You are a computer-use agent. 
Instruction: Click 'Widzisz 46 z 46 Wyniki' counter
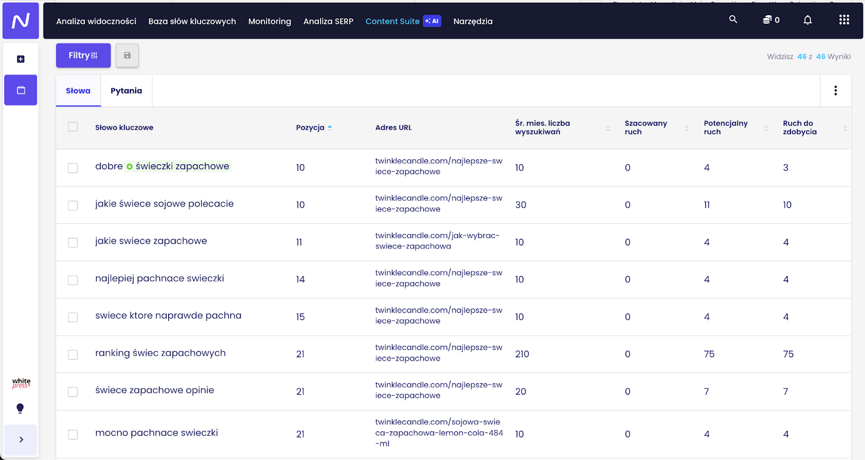(x=809, y=56)
